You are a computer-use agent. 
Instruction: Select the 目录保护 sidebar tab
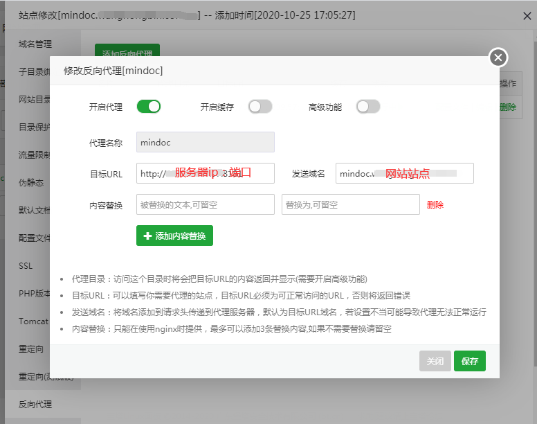click(x=34, y=127)
